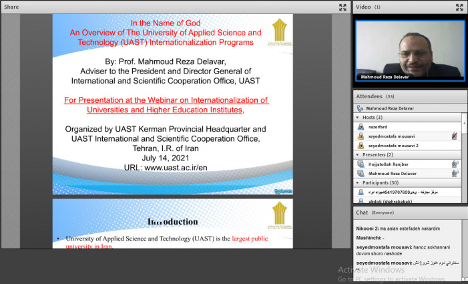
Task: Click microphone icon next to Hojjatollah Ranjbar
Action: point(454,164)
